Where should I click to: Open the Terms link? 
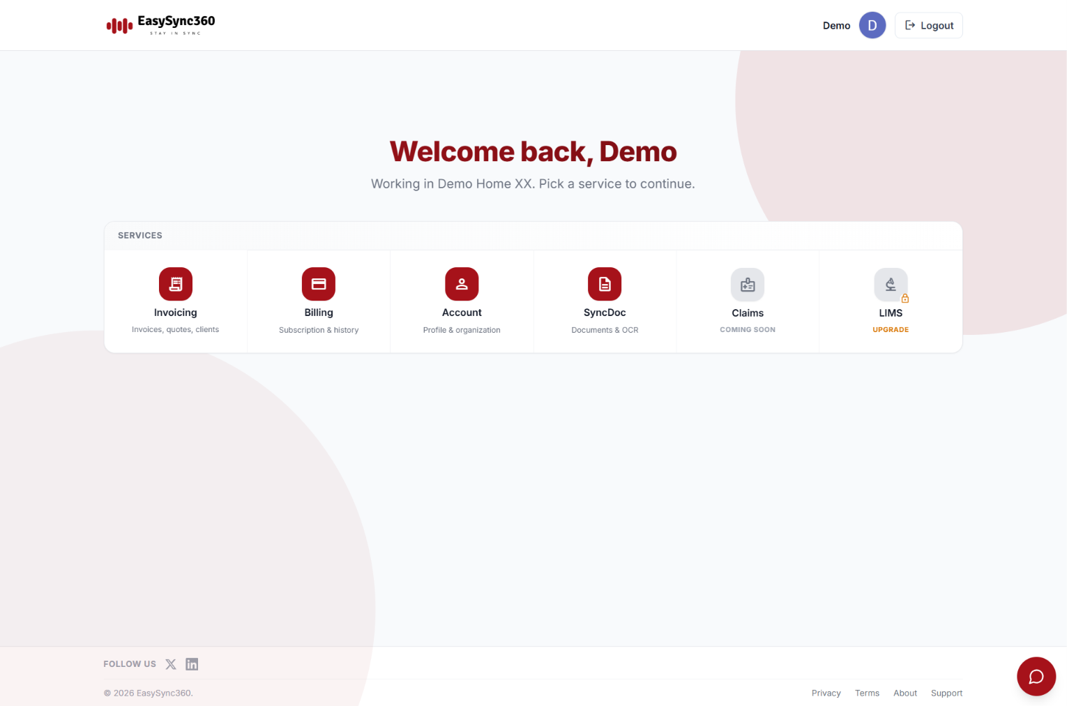tap(867, 693)
